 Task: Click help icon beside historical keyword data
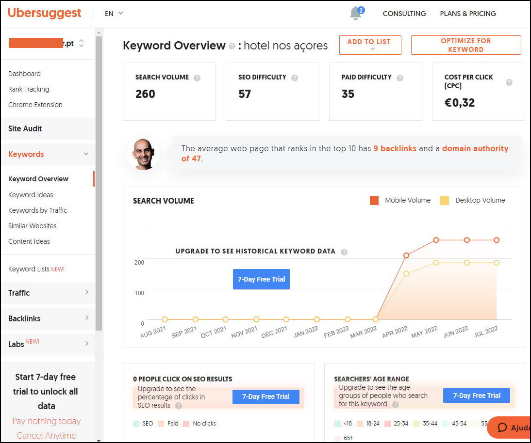pos(344,252)
